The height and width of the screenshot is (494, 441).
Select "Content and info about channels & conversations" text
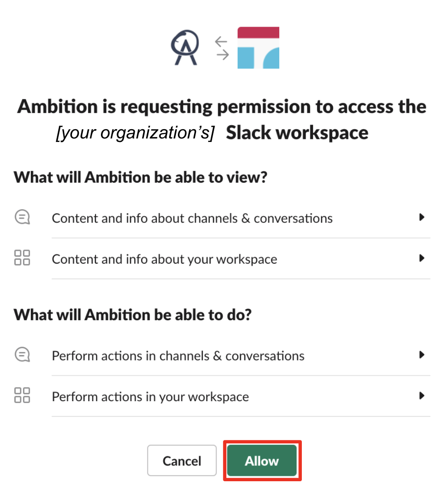pos(192,218)
